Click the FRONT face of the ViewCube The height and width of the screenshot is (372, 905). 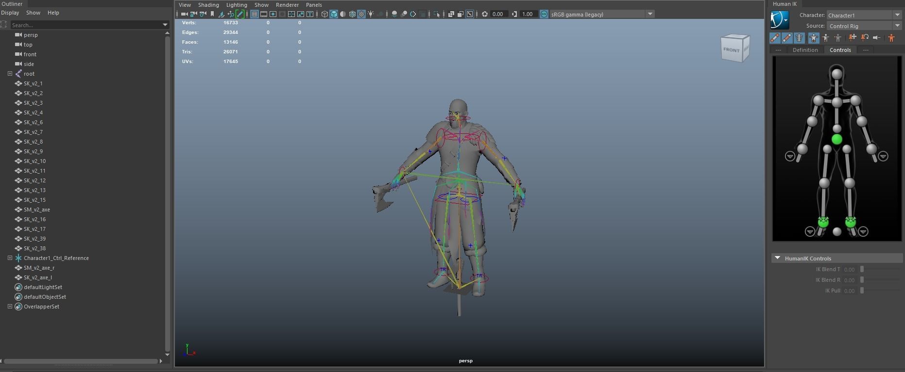731,50
